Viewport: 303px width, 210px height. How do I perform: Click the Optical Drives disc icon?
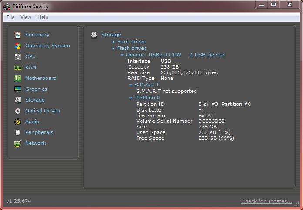(18, 111)
